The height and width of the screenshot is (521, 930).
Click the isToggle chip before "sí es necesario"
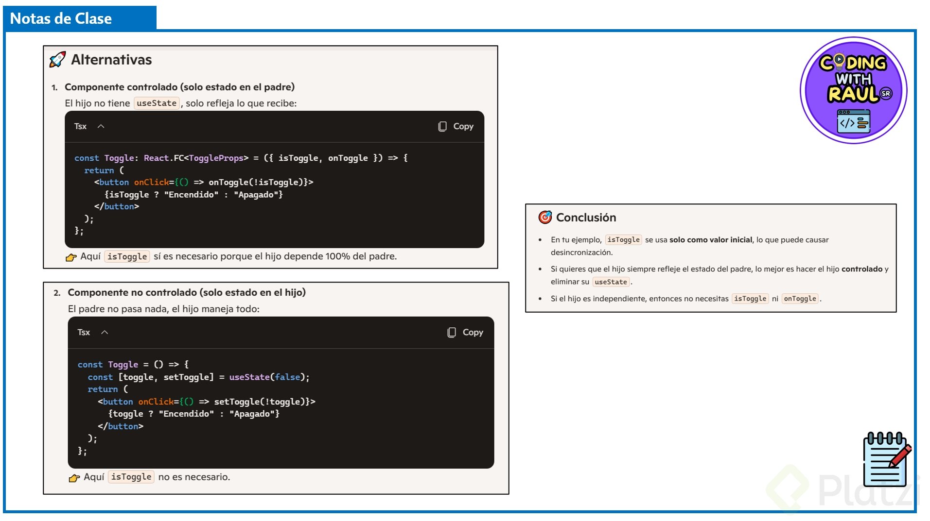click(127, 256)
